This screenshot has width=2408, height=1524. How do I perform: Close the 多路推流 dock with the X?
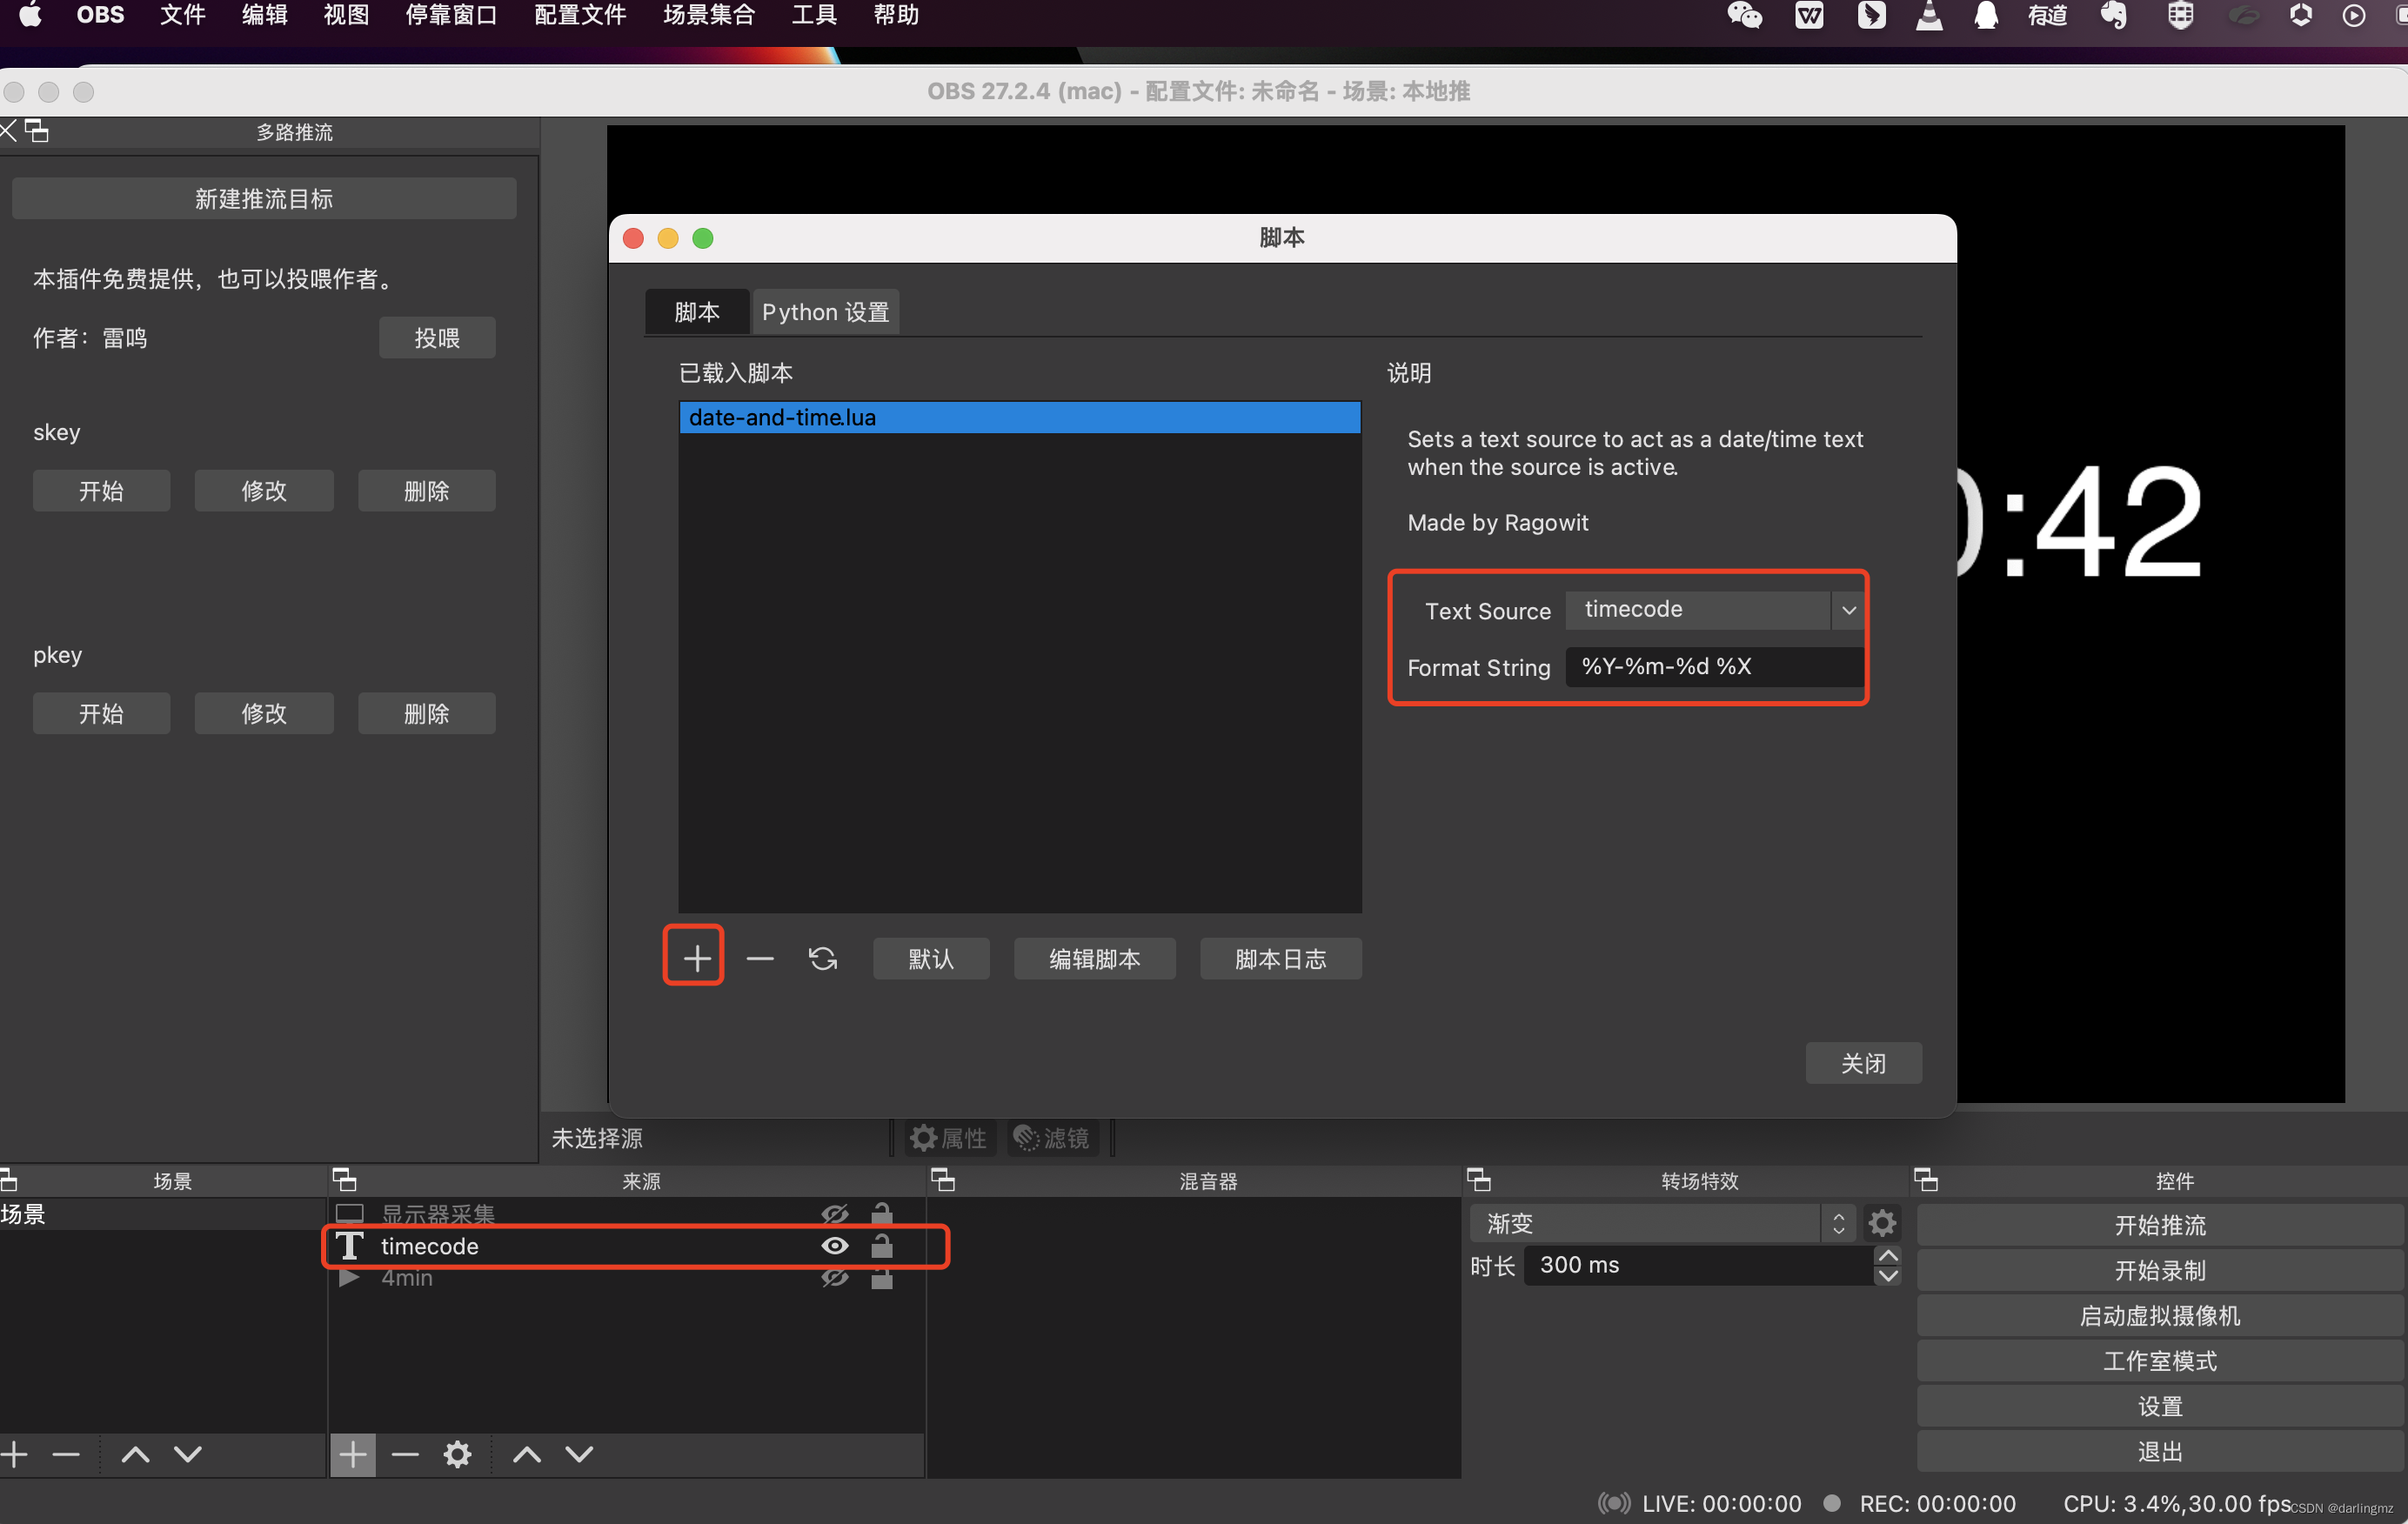tap(8, 131)
